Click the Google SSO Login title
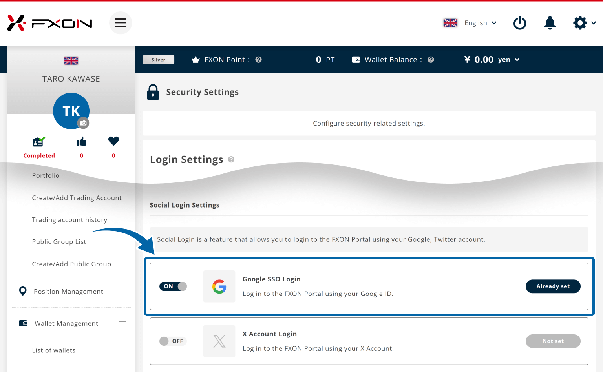 click(x=272, y=279)
